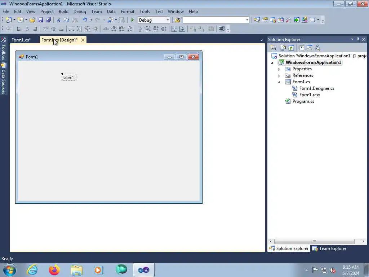
Task: Open the Toolbox via the wrench-hammer icon
Action: tap(289, 20)
